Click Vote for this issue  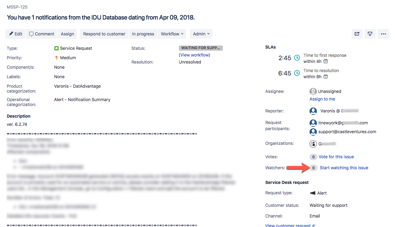pos(336,157)
